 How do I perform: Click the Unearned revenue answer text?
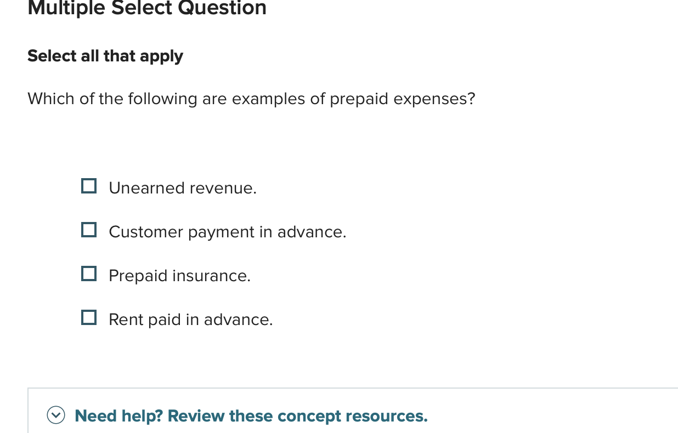pos(183,188)
